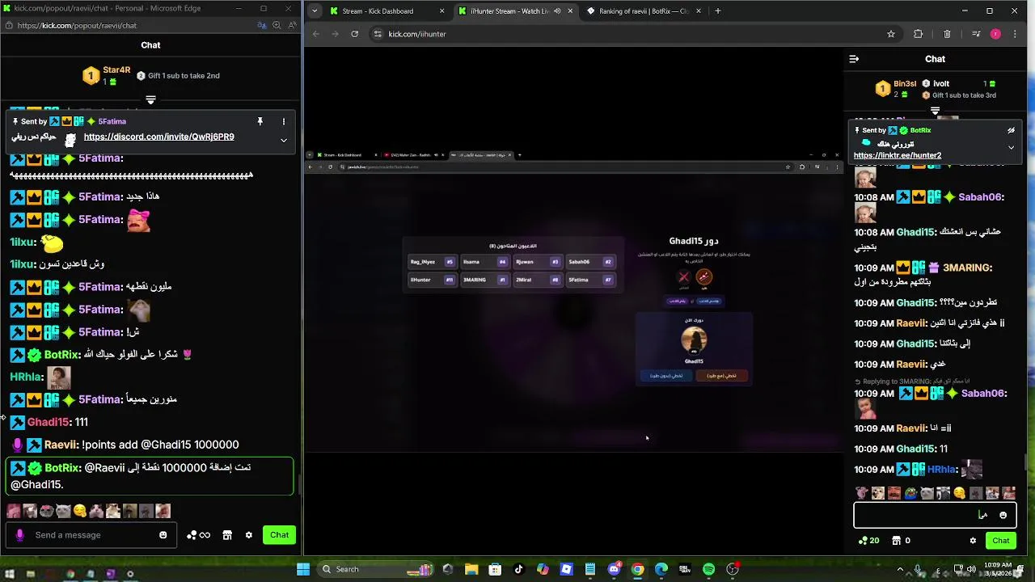
Task: Open the shop icon in popout chat
Action: (227, 535)
